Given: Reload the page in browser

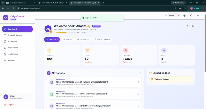Looking at the screenshot, I should tap(13, 8).
